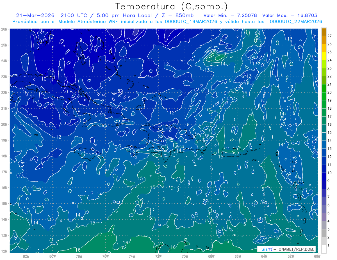Click the 0000UTC_22MAR2026 validity text
Image resolution: width=337 pixels, height=260 pixels.
(296, 22)
